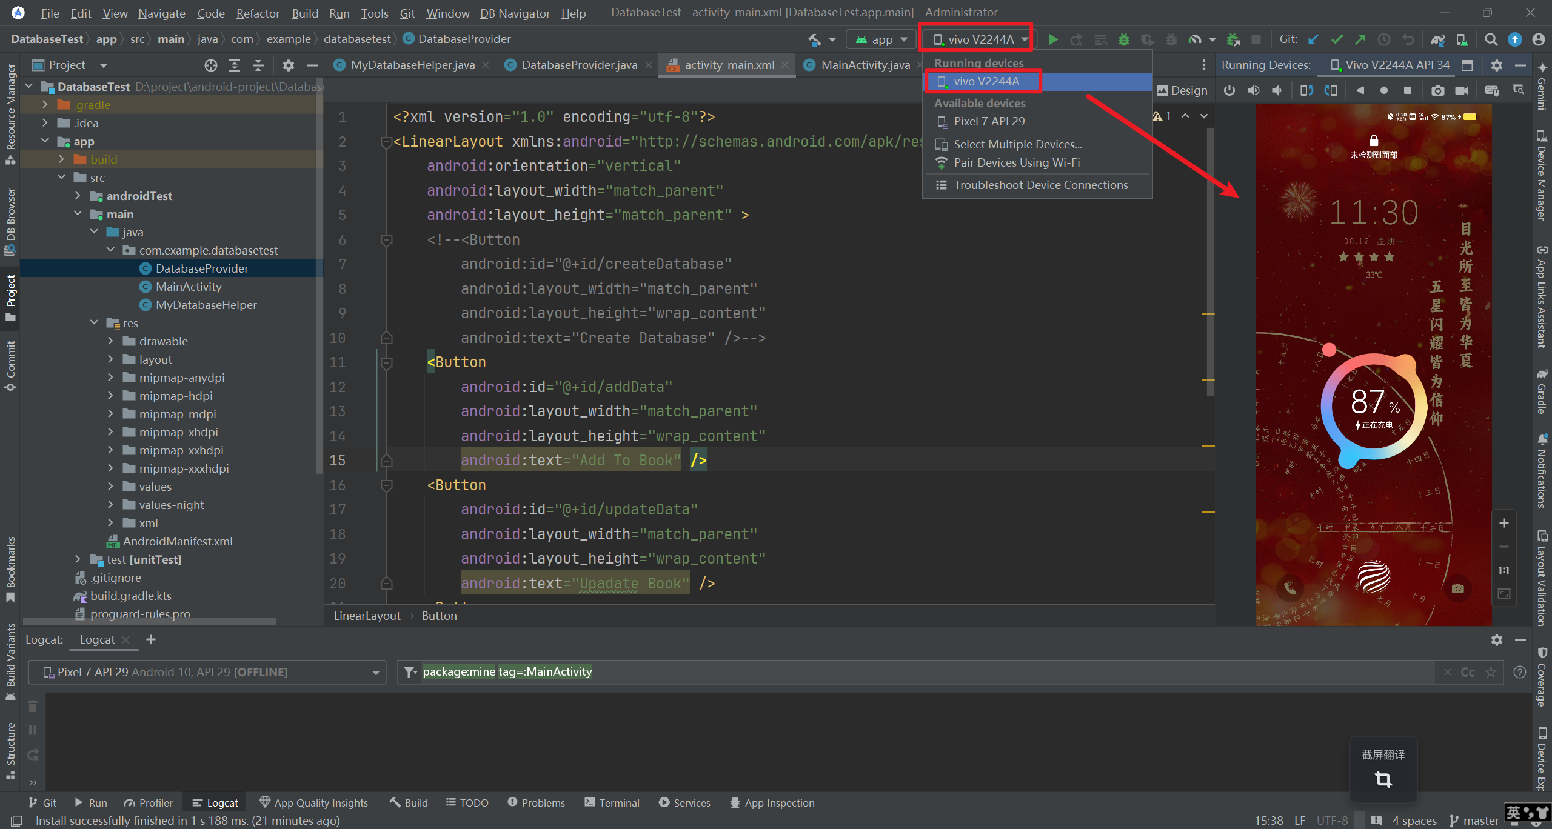
Task: Open the DatabaseProvider.java tab
Action: pyautogui.click(x=572, y=64)
